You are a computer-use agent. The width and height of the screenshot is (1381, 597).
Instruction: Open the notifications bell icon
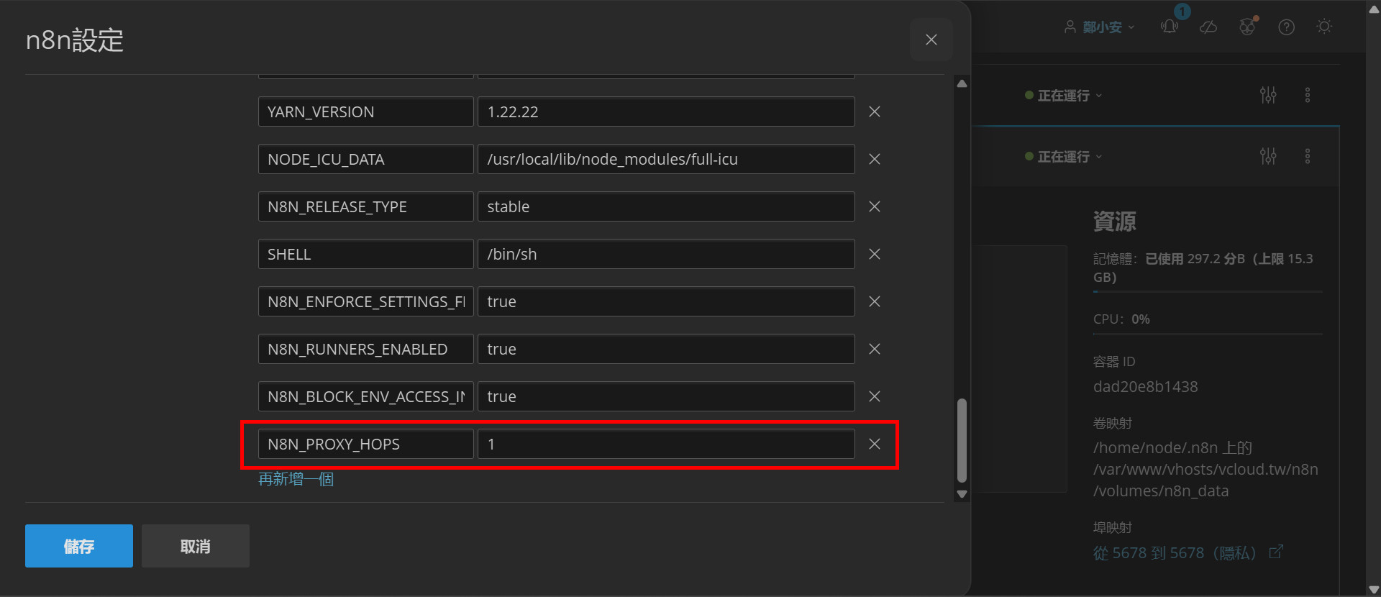[1170, 27]
